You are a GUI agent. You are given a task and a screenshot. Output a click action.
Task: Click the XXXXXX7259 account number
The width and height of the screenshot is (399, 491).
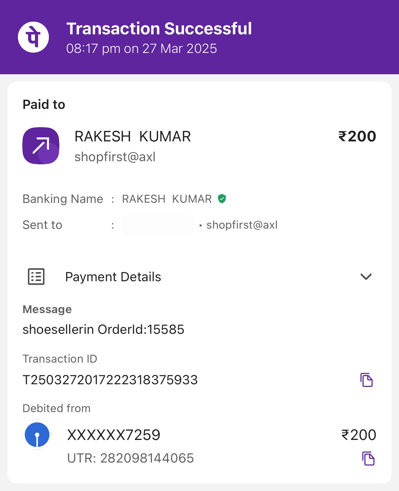pos(114,435)
